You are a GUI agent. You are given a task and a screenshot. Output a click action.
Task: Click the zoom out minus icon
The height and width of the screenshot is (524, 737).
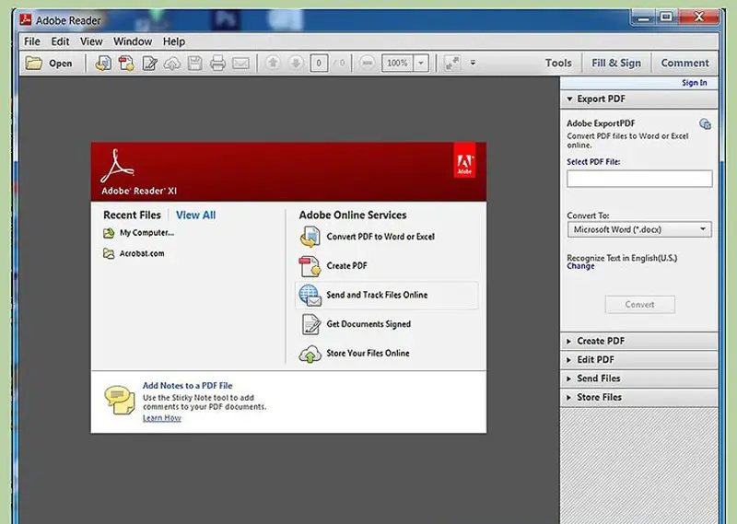tap(368, 63)
